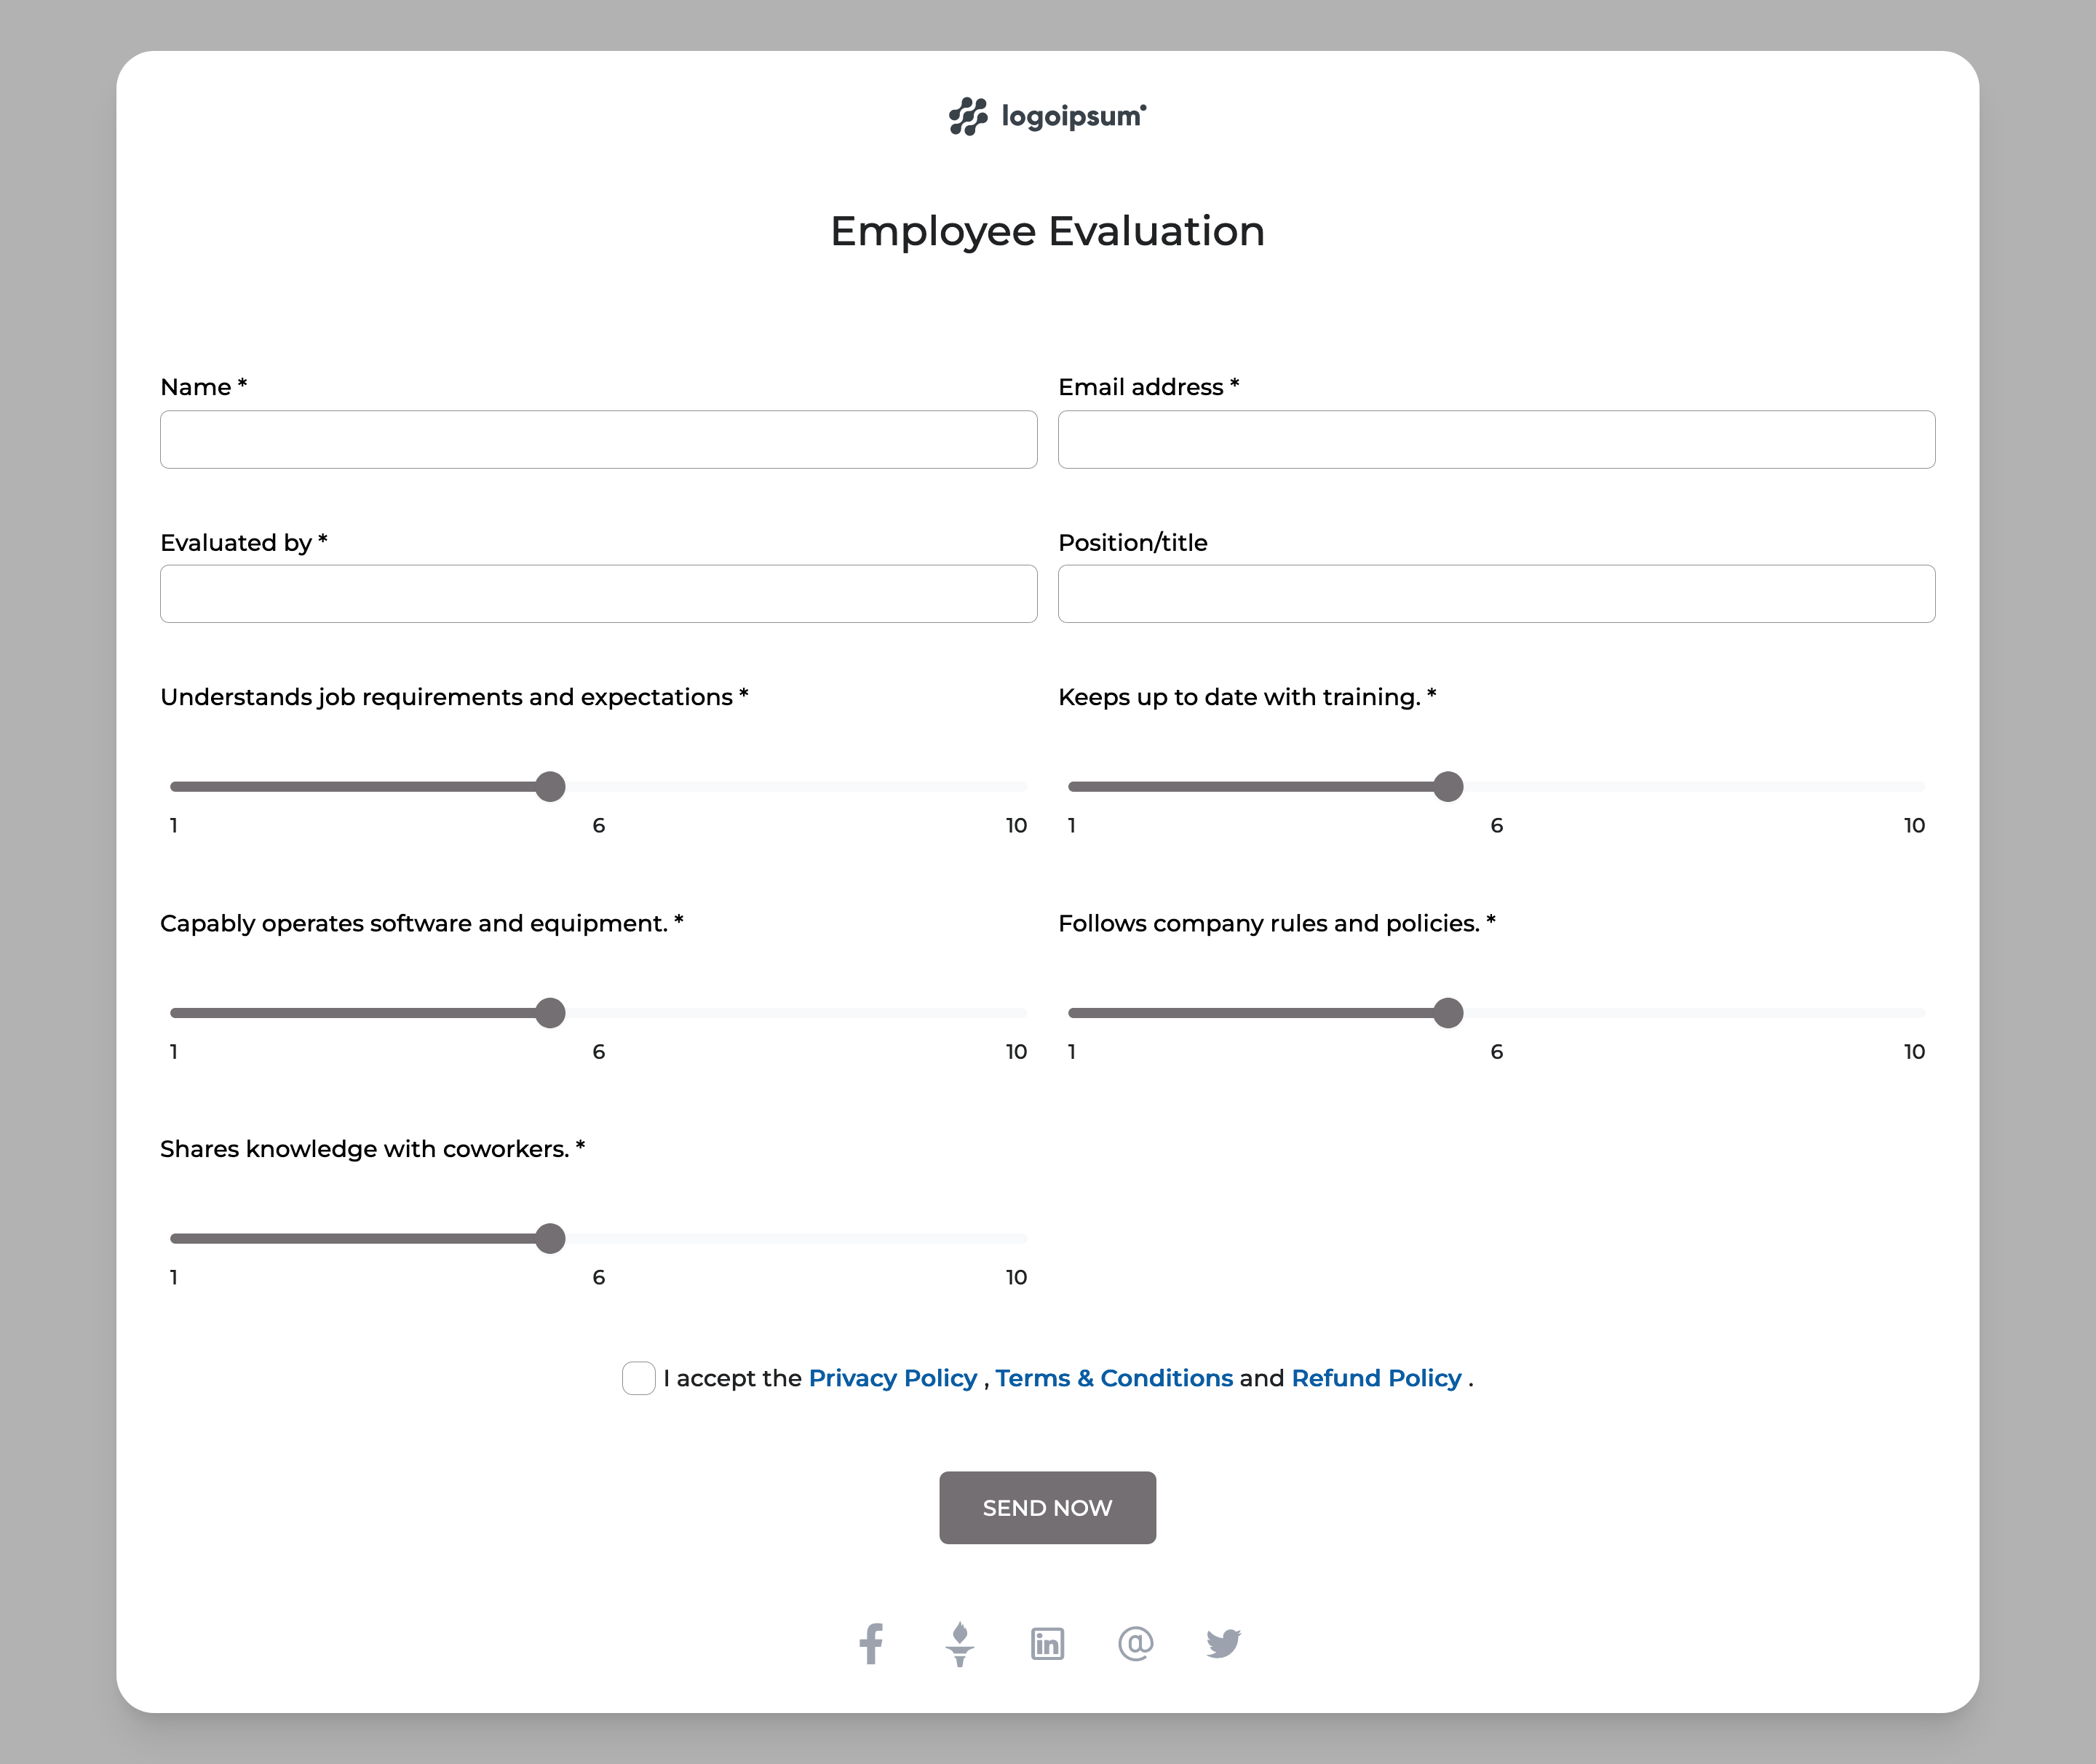
Task: Select the torch icon in the footer
Action: [959, 1643]
